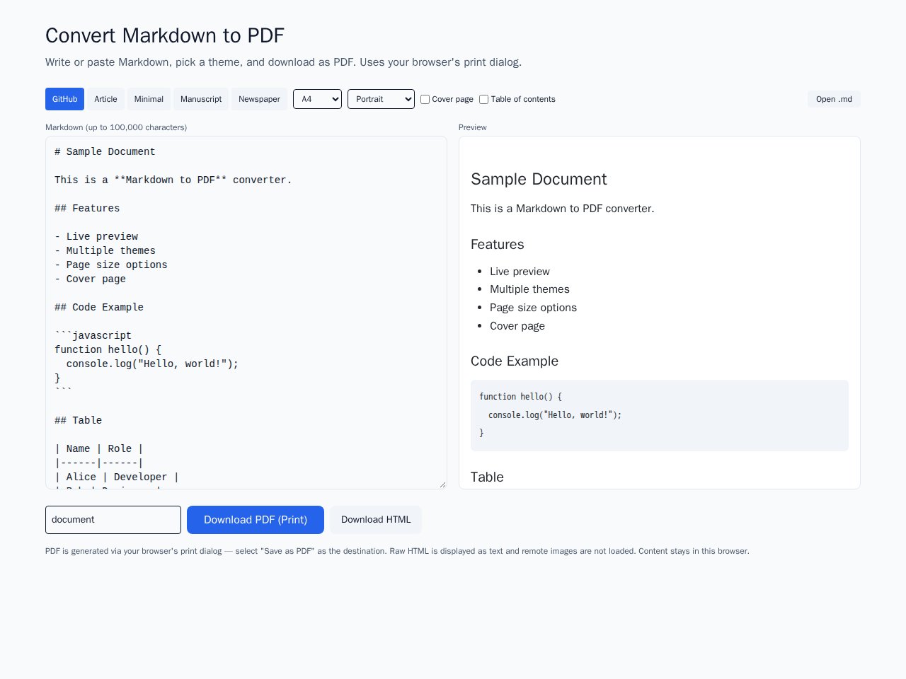
Task: Apply the Manuscript theme
Action: click(201, 99)
